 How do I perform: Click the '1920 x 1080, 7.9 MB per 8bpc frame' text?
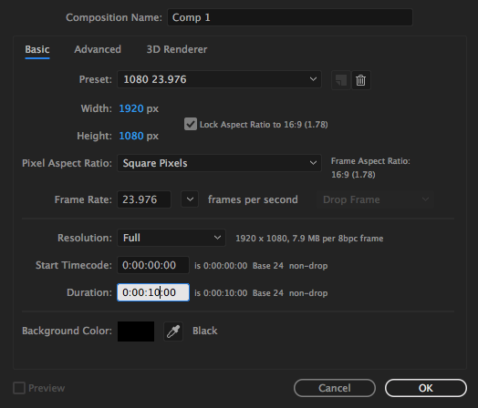[309, 239]
